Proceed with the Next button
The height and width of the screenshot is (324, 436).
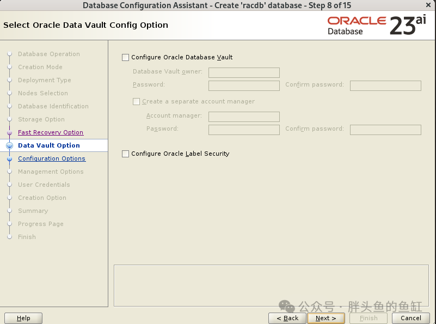click(x=326, y=318)
